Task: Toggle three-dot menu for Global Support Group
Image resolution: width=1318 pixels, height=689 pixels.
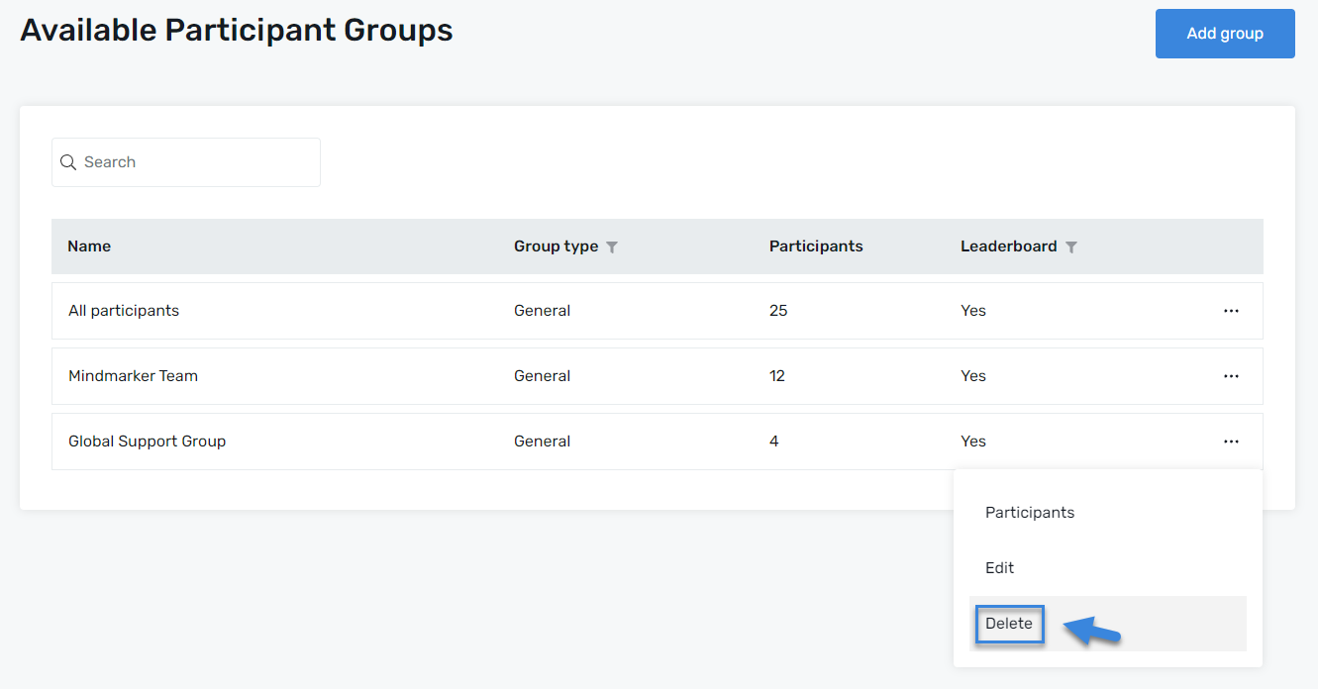Action: [1231, 442]
